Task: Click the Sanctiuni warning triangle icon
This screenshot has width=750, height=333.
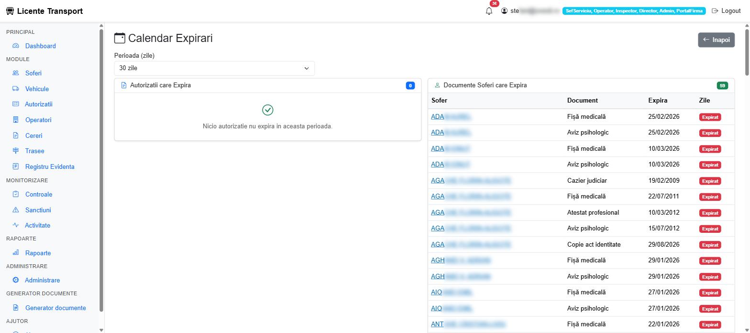Action: point(16,210)
